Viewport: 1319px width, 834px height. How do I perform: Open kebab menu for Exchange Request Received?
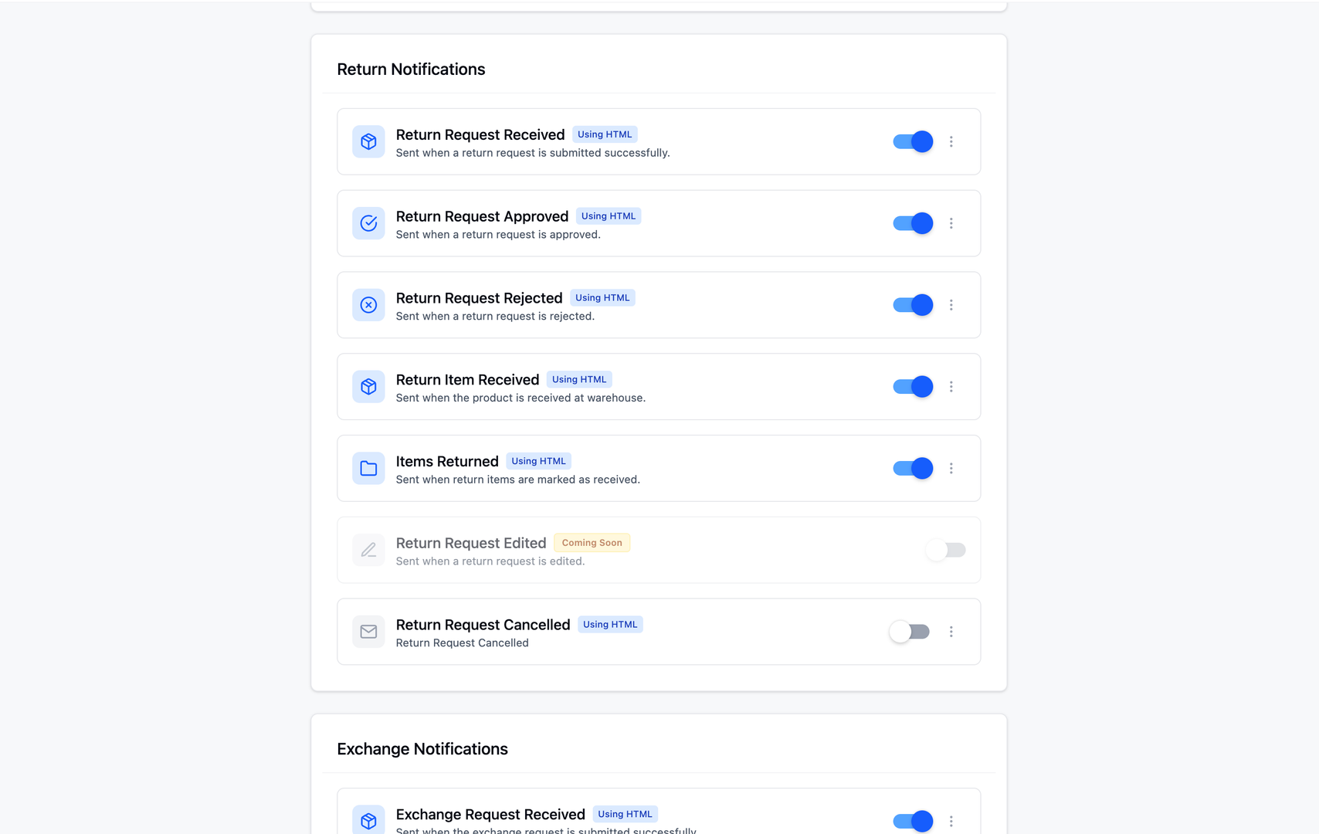[x=951, y=821]
